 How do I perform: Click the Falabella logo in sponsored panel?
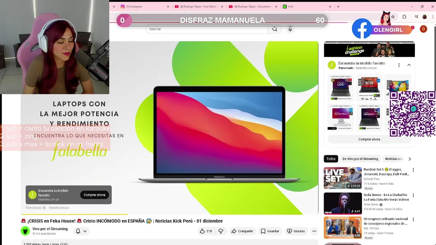click(x=332, y=65)
